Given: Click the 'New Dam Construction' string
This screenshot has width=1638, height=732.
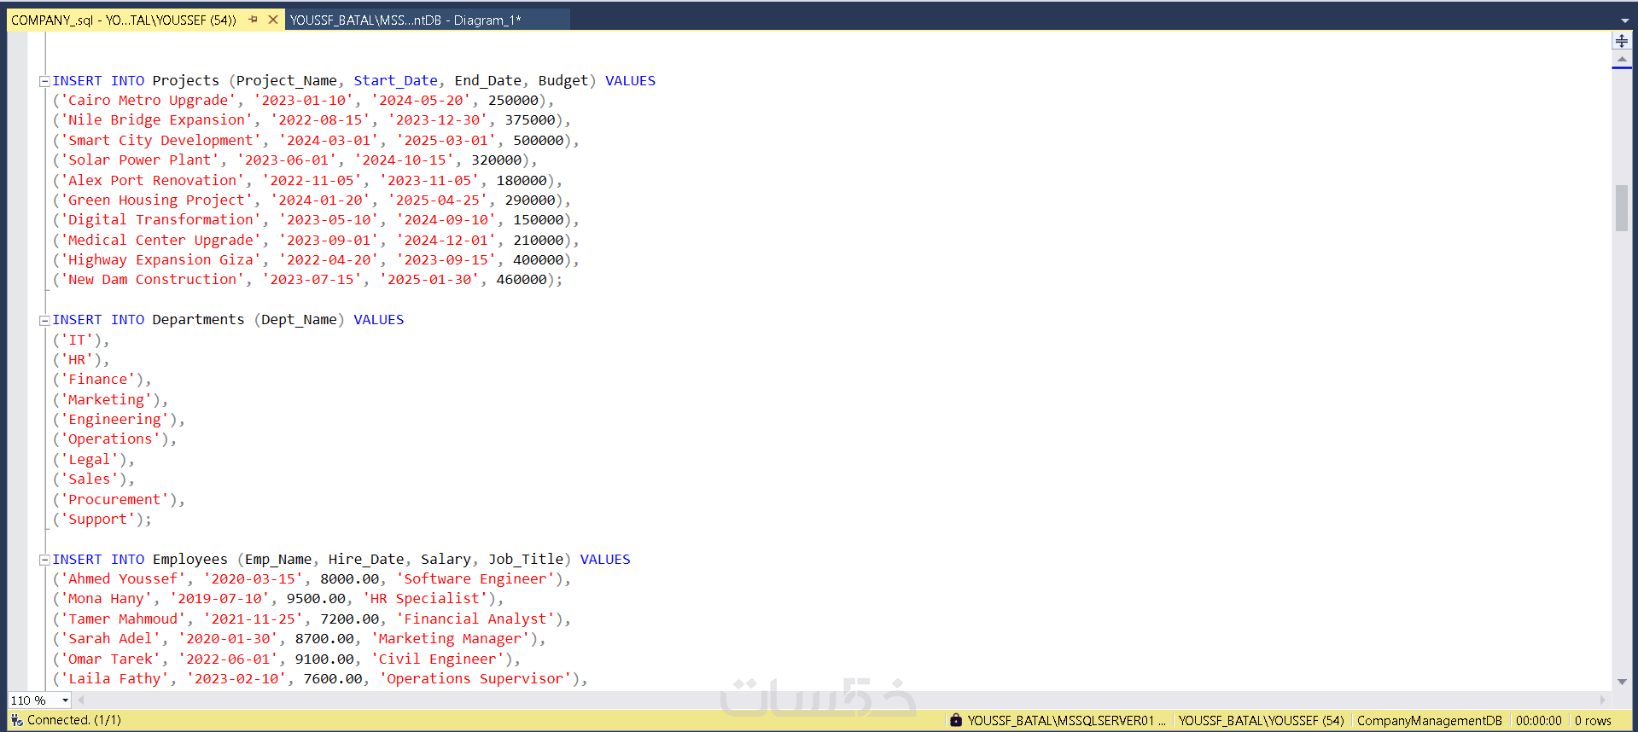Looking at the screenshot, I should click(152, 280).
